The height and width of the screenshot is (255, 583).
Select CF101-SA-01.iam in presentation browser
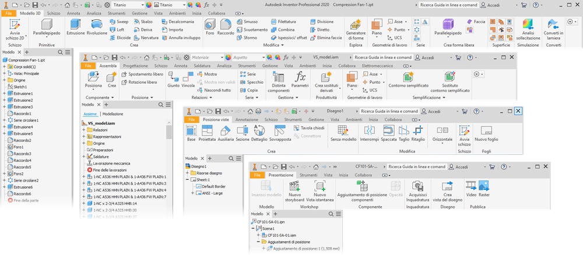point(279,235)
